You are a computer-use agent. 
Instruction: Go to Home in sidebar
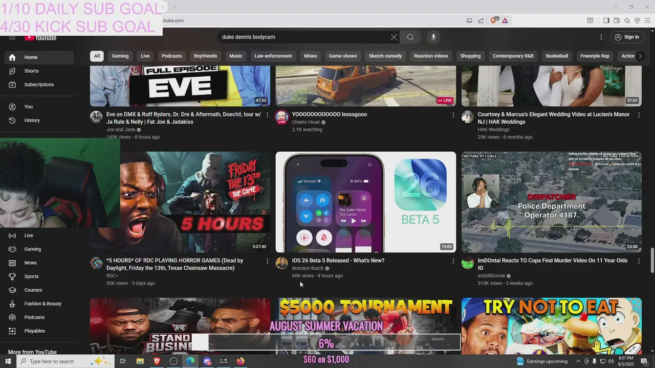[38, 57]
